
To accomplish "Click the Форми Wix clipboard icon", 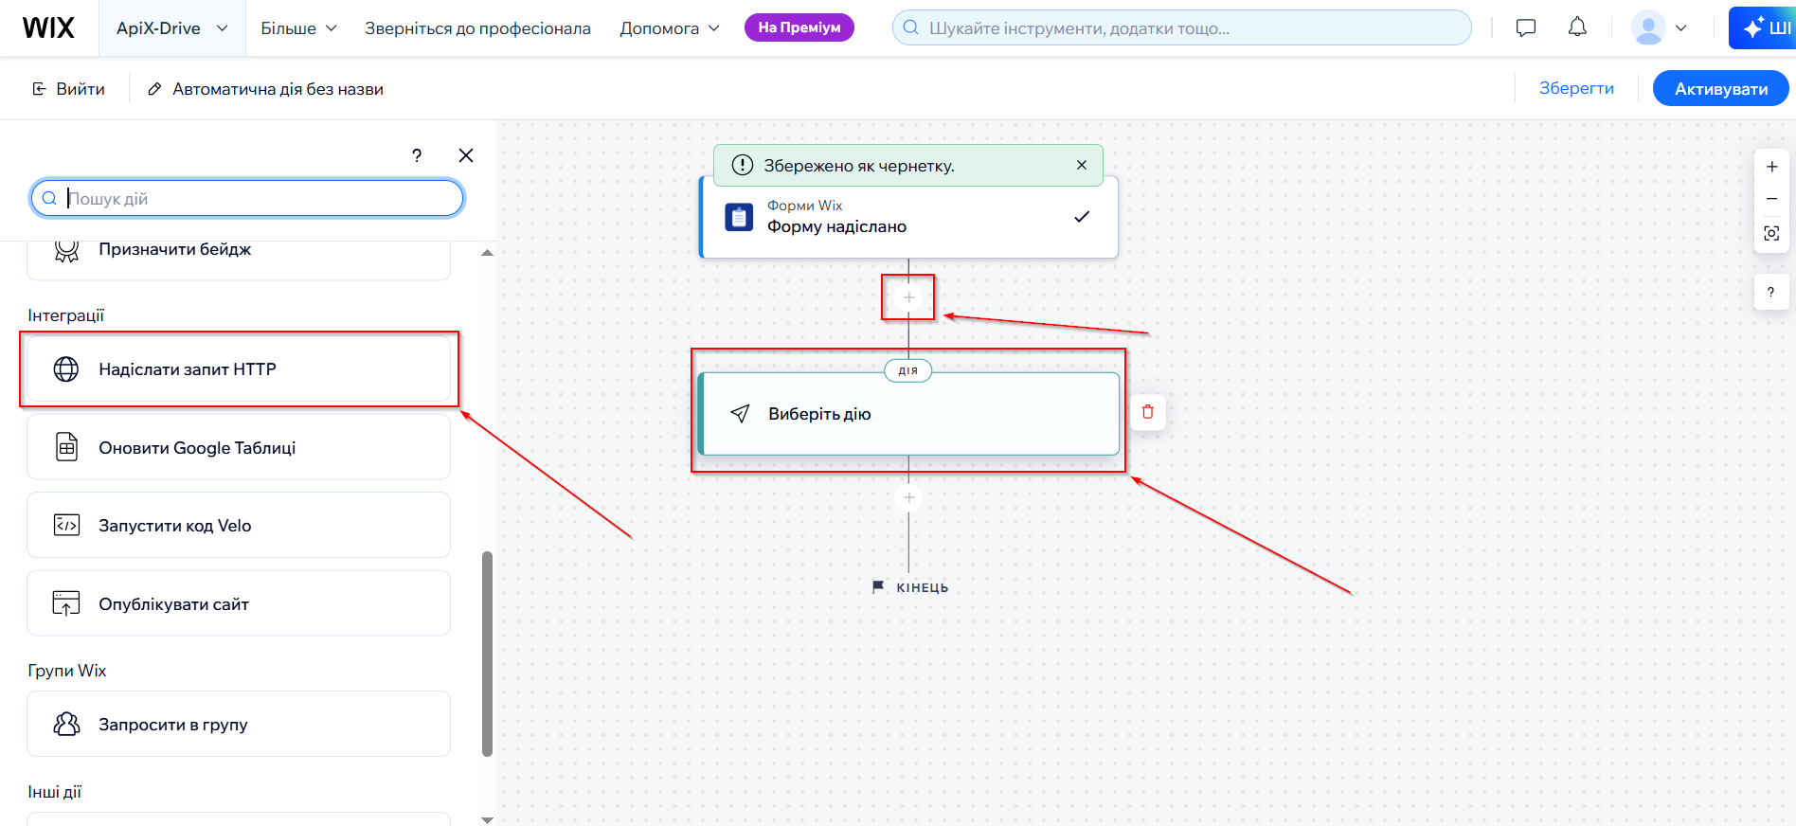I will pyautogui.click(x=739, y=217).
